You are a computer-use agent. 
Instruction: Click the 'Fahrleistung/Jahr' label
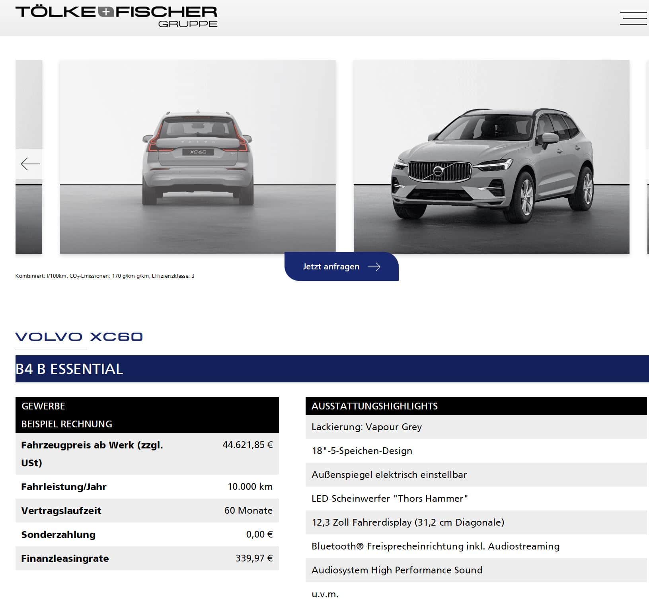(64, 487)
